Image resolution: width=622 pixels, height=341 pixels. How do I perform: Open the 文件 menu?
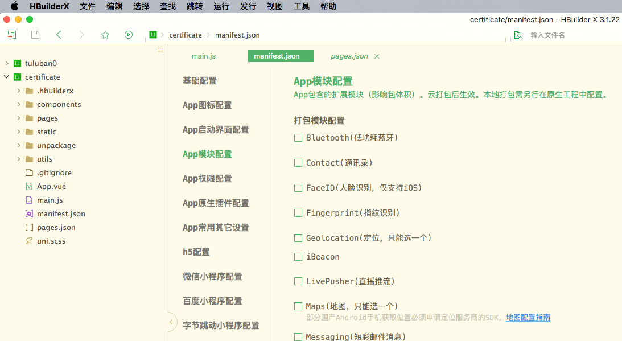click(x=88, y=6)
